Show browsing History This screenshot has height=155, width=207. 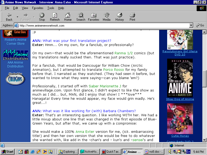(x=120, y=17)
